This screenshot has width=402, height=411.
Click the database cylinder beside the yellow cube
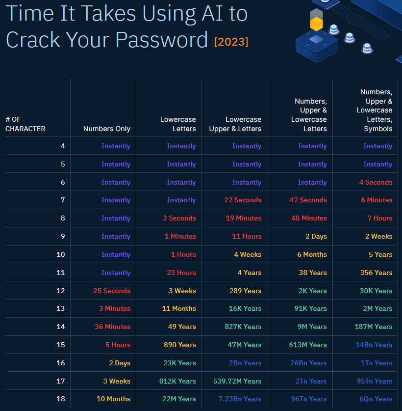[334, 29]
